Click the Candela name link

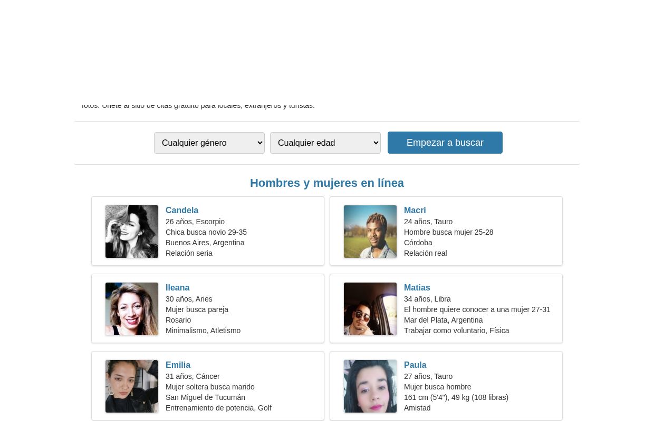click(x=182, y=210)
